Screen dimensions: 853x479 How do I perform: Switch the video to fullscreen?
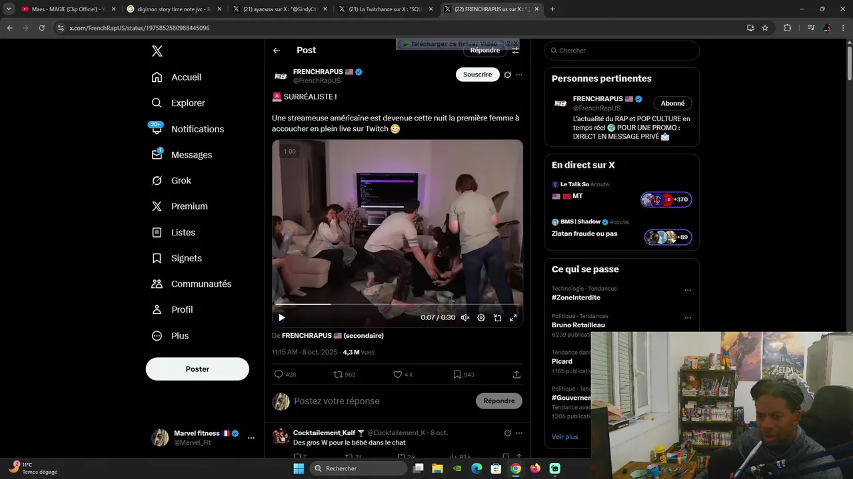point(513,318)
